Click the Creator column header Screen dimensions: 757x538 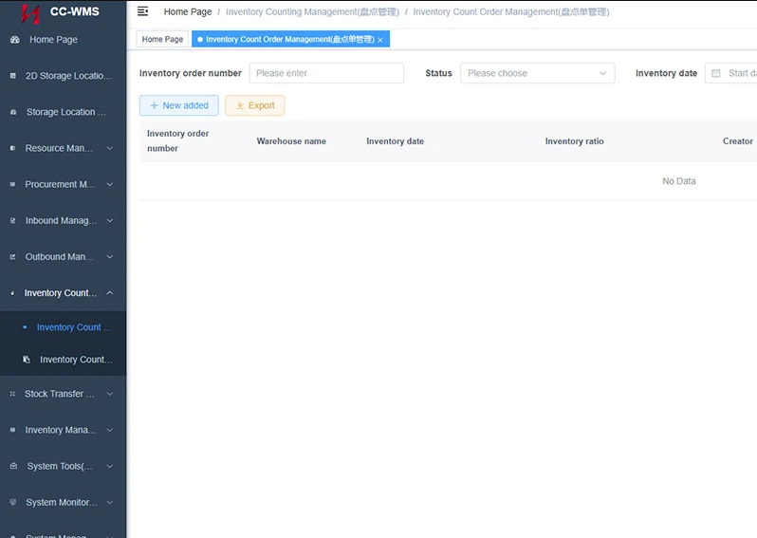click(737, 141)
